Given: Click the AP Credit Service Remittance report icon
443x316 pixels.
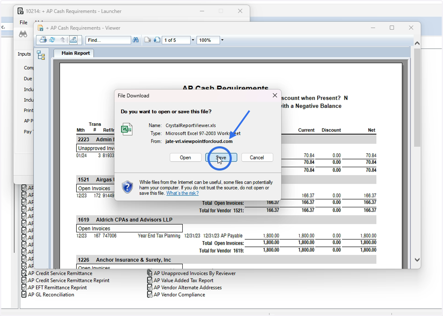Looking at the screenshot, I should [24, 273].
